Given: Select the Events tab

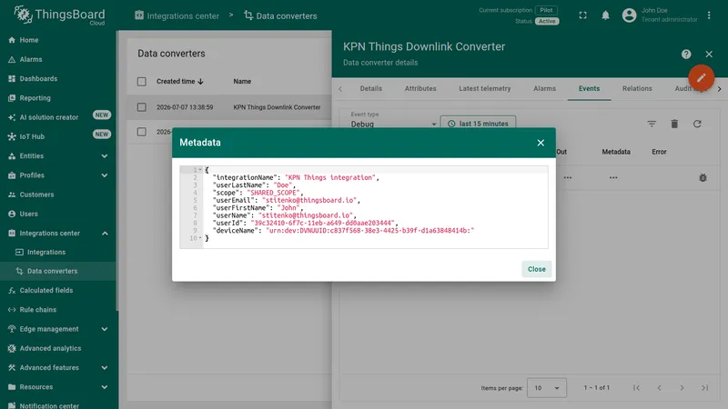Looking at the screenshot, I should tap(589, 88).
